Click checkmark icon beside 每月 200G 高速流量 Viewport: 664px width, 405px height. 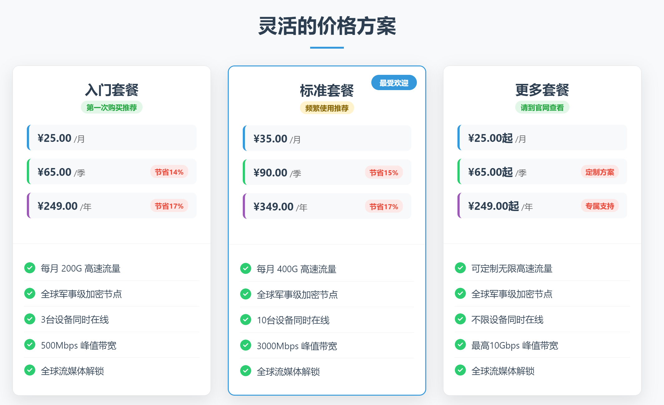[30, 268]
